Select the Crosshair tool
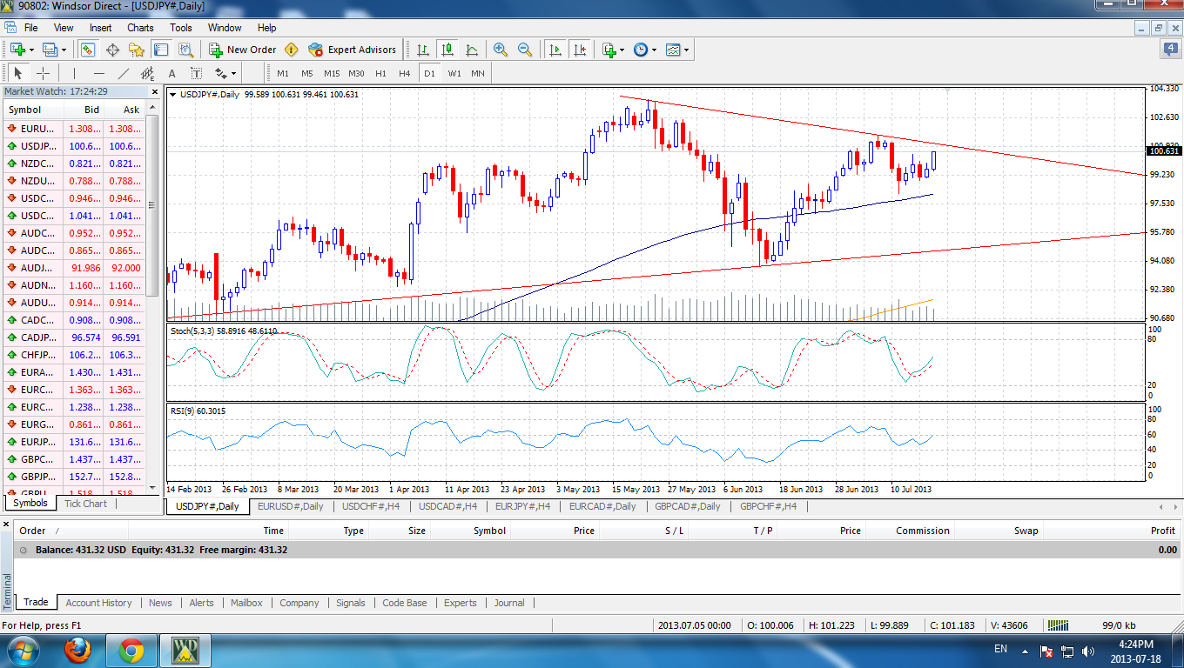Image resolution: width=1184 pixels, height=668 pixels. (43, 73)
